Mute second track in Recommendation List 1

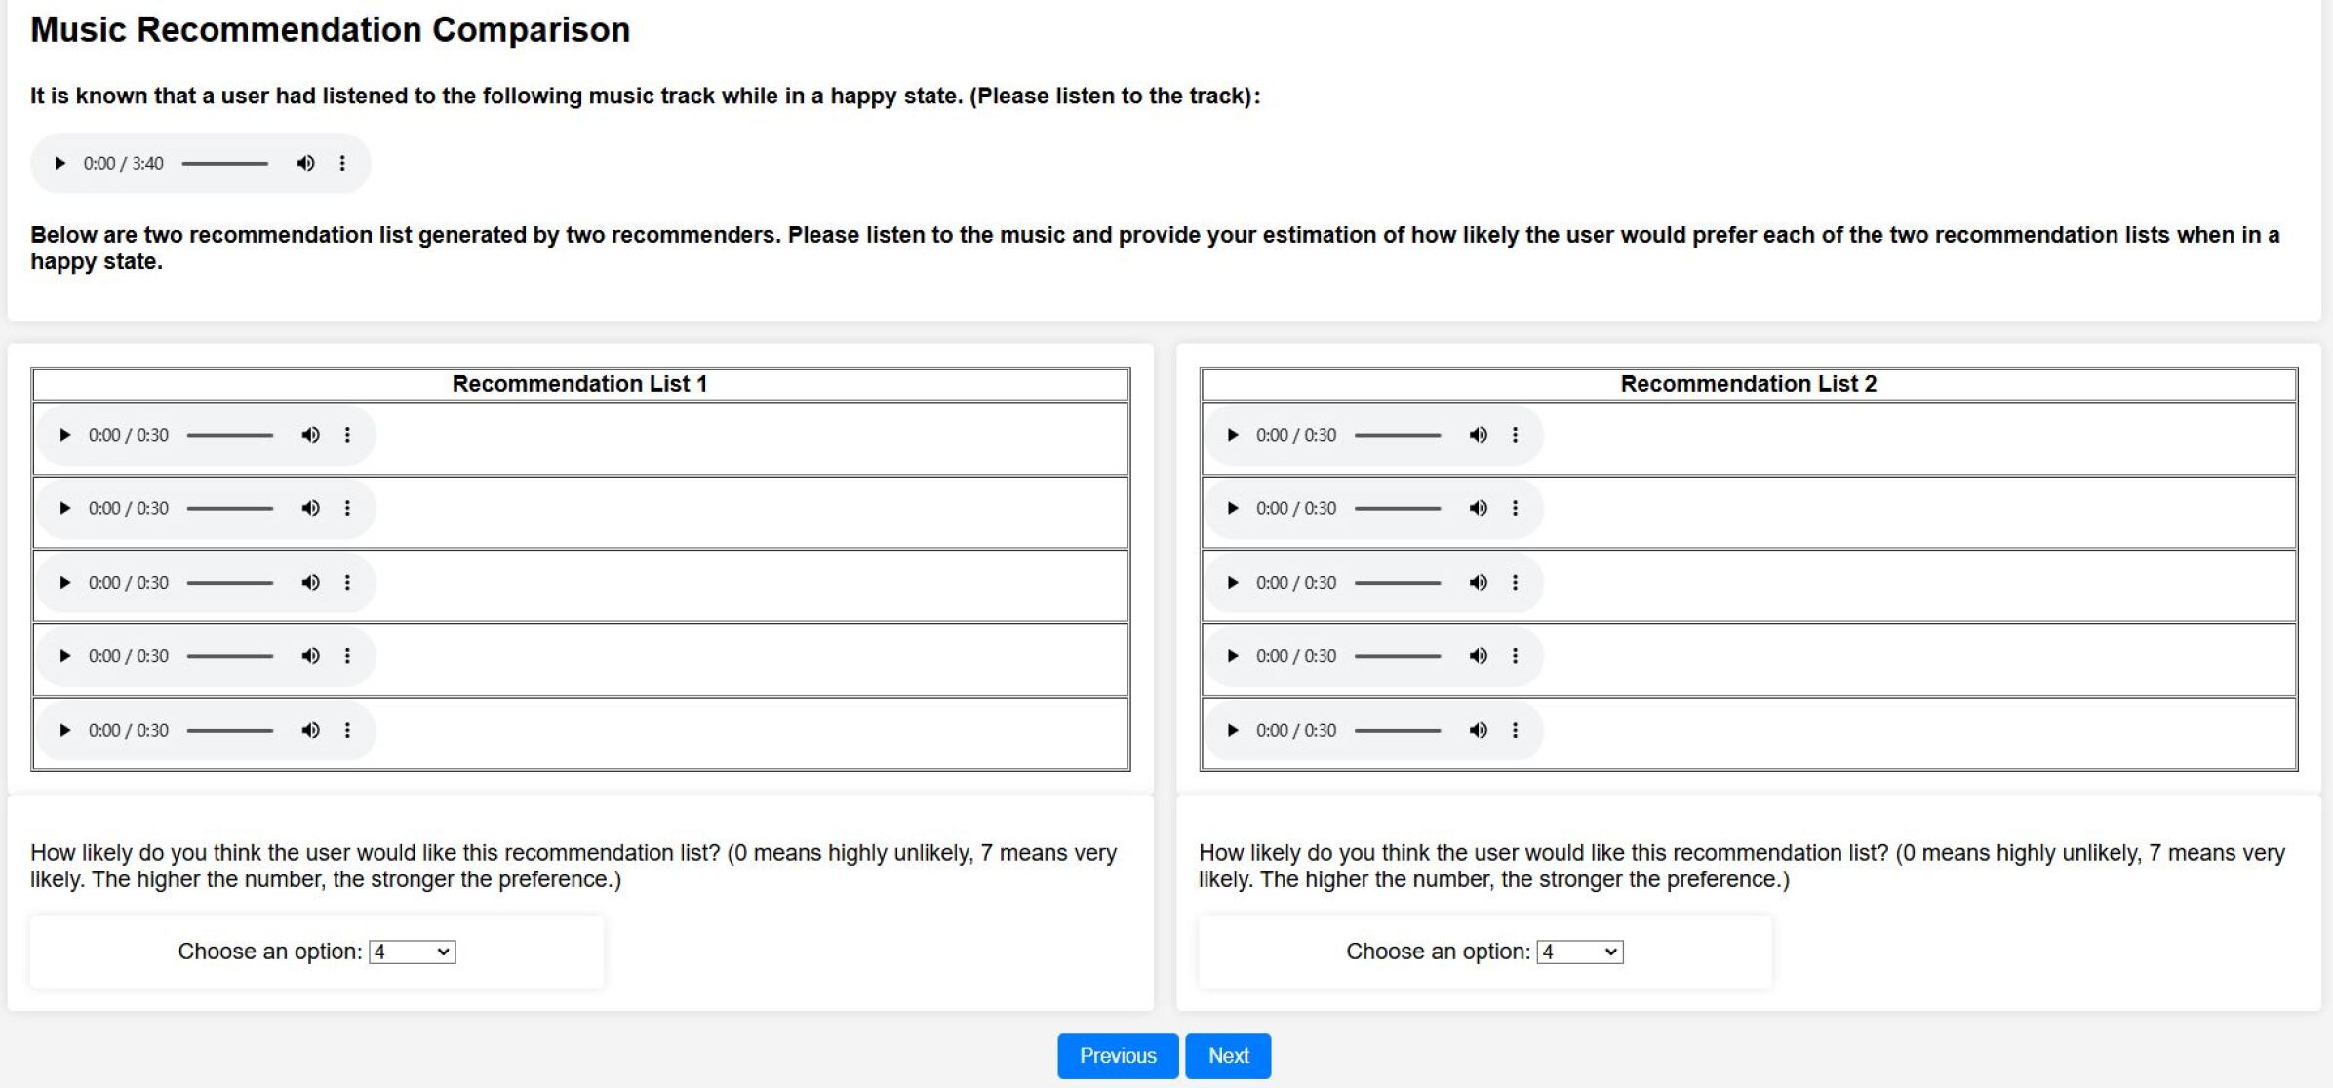pyautogui.click(x=310, y=508)
